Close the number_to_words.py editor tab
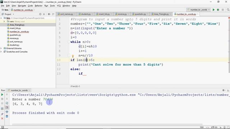 [198, 14]
